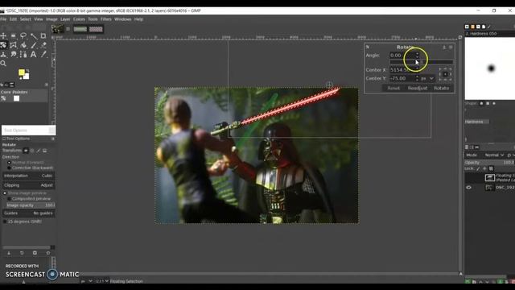515x290 pixels.
Task: Set transform target to image
Action: pos(45,151)
